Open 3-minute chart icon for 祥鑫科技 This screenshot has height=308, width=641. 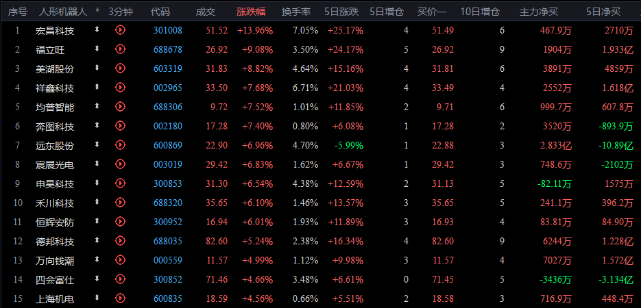pos(120,87)
